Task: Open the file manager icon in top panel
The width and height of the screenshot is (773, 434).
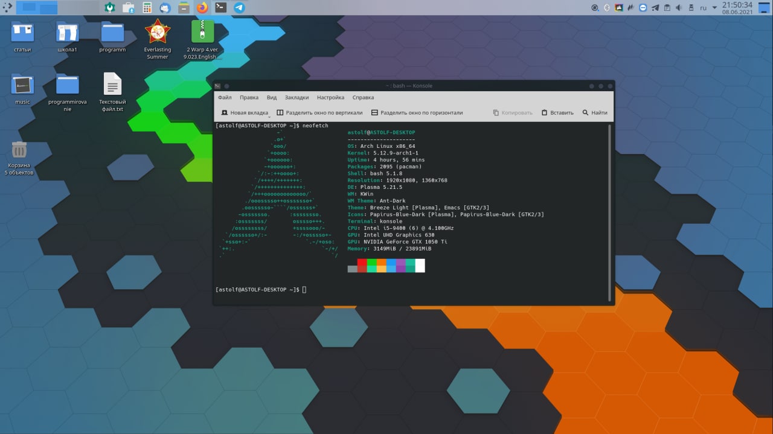Action: click(x=184, y=8)
